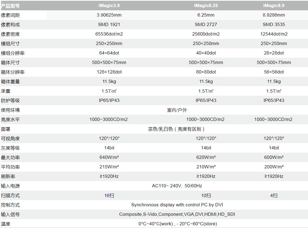Select the 12544dot/m2 density value
This screenshot has width=308, height=228.
click(x=274, y=34)
